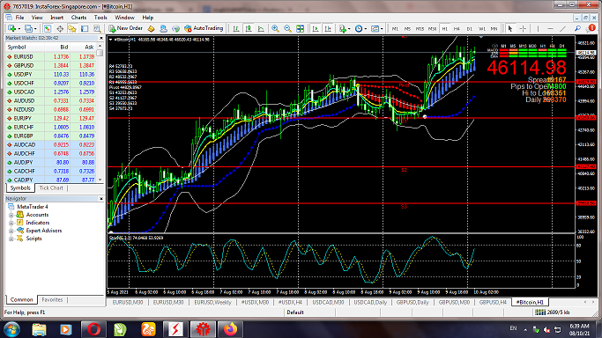Open the Tools menu
Image resolution: width=602 pixels, height=338 pixels.
(100, 18)
